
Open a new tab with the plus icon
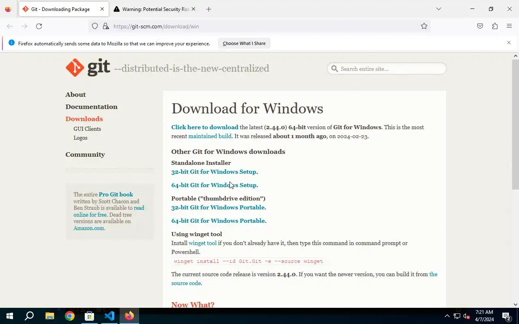point(208,9)
